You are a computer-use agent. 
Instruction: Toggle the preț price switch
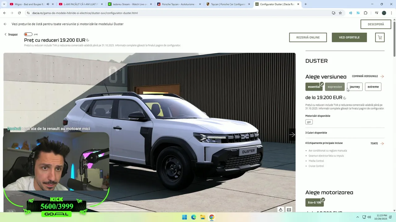tap(28, 34)
